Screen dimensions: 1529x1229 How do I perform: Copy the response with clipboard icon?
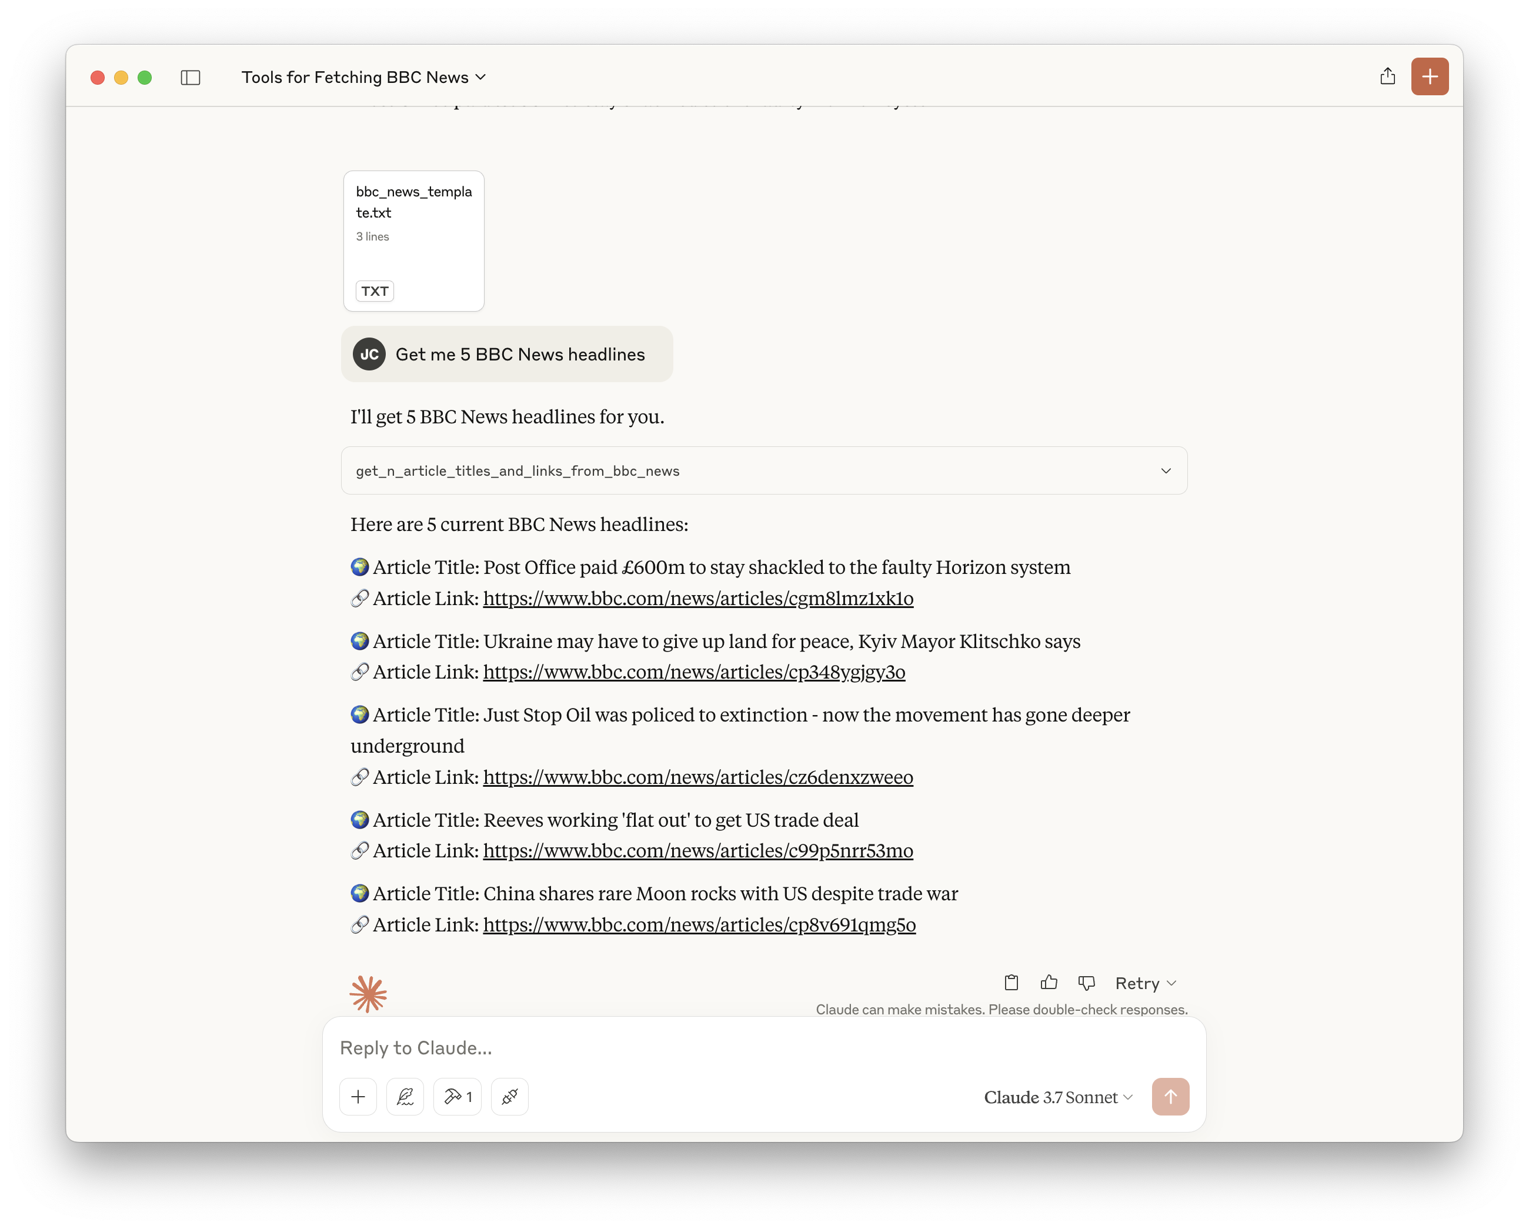[x=1011, y=982]
